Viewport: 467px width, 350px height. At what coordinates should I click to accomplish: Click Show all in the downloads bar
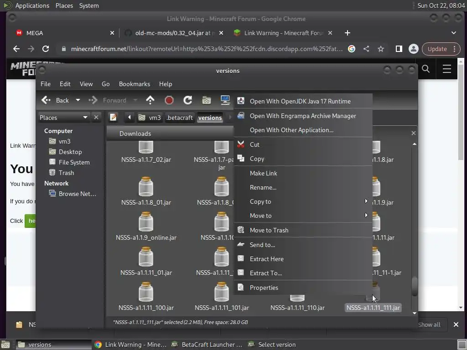[429, 324]
